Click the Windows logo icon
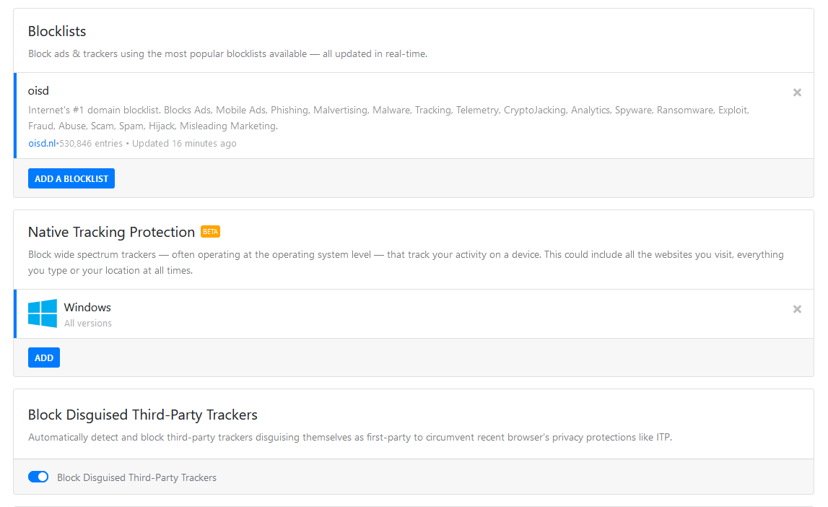Viewport: 828px width, 507px height. (43, 313)
